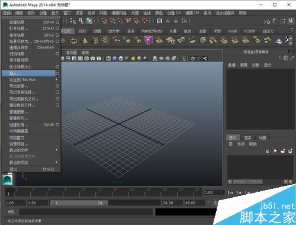Click the create new layer icon
Viewport: 296px width, 225px height.
(x=282, y=151)
